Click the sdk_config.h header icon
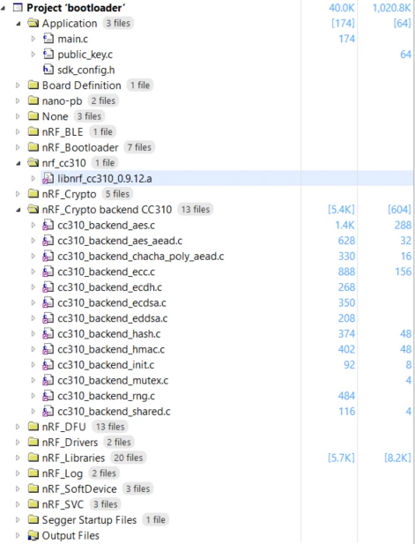This screenshot has width=415, height=544. (x=48, y=70)
